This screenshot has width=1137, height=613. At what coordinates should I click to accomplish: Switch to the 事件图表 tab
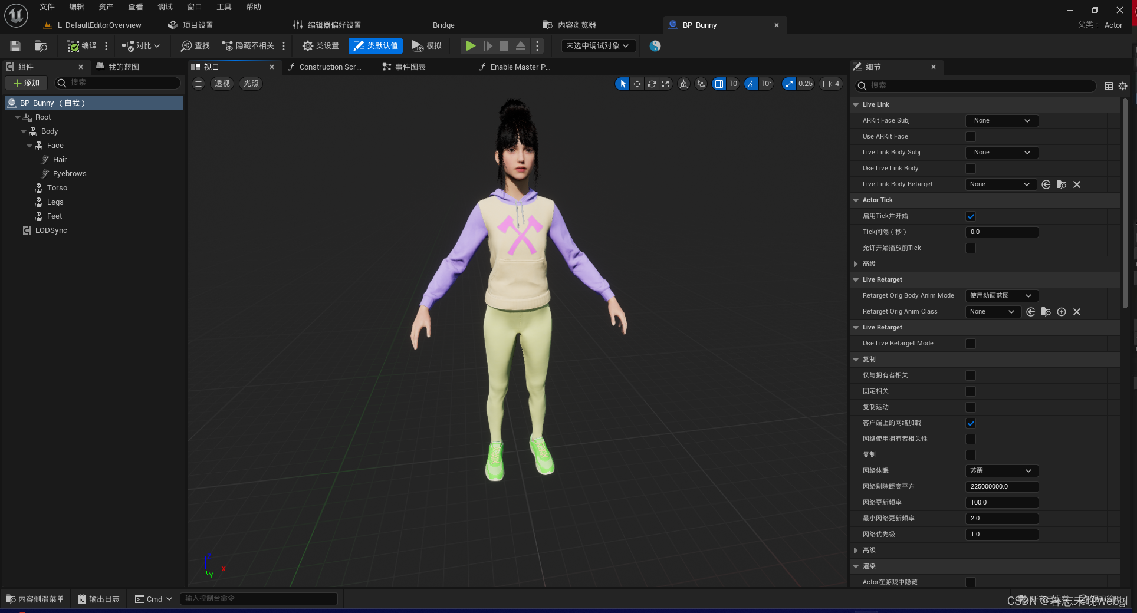click(x=404, y=67)
